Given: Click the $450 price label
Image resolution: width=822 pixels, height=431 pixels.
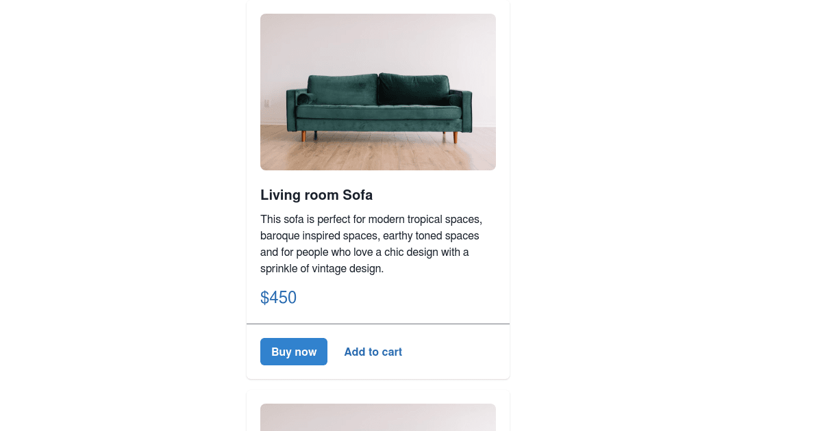Looking at the screenshot, I should tap(278, 298).
